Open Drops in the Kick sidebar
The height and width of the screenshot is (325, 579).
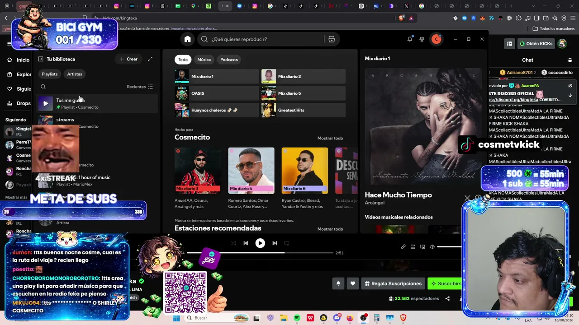coord(19,103)
